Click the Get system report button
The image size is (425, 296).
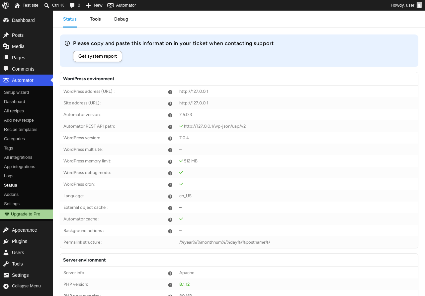point(98,56)
